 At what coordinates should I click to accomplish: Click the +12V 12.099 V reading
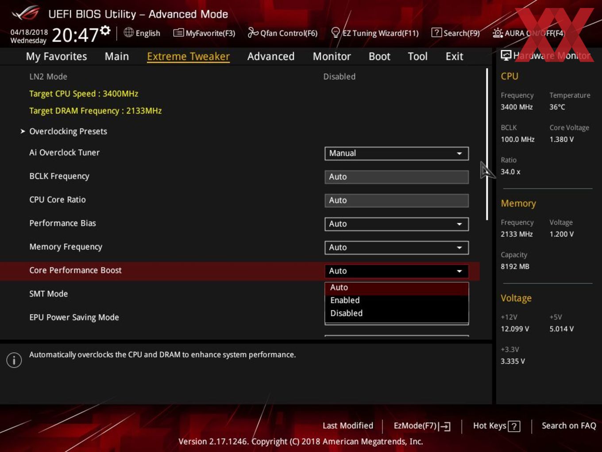click(514, 329)
